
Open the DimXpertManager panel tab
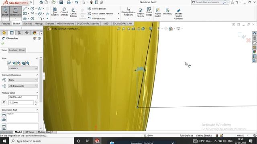pos(27,33)
